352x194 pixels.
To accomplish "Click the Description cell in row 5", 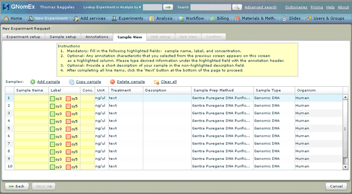I will pyautogui.click(x=167, y=128).
